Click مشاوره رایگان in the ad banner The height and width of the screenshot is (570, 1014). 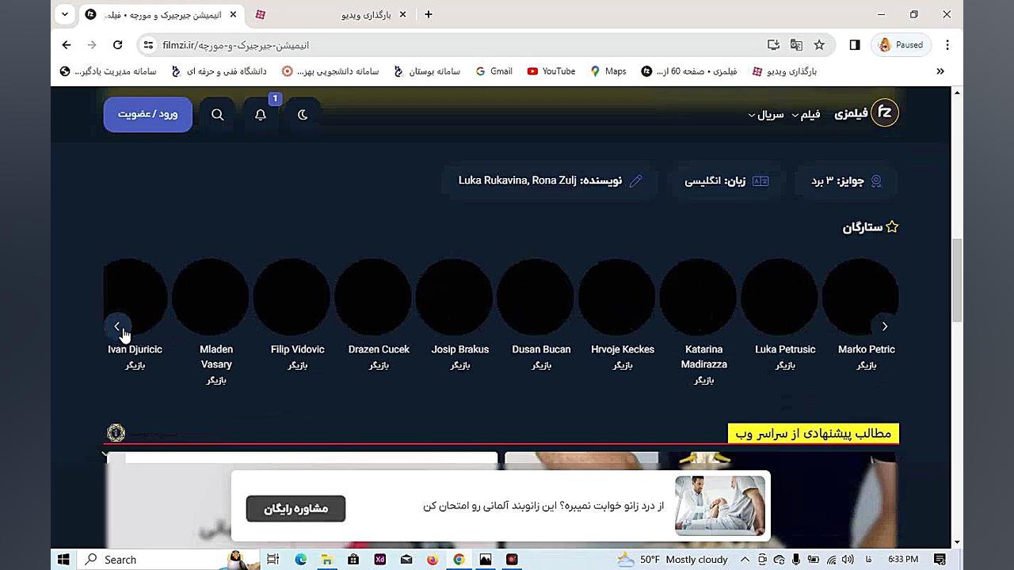[x=295, y=509]
